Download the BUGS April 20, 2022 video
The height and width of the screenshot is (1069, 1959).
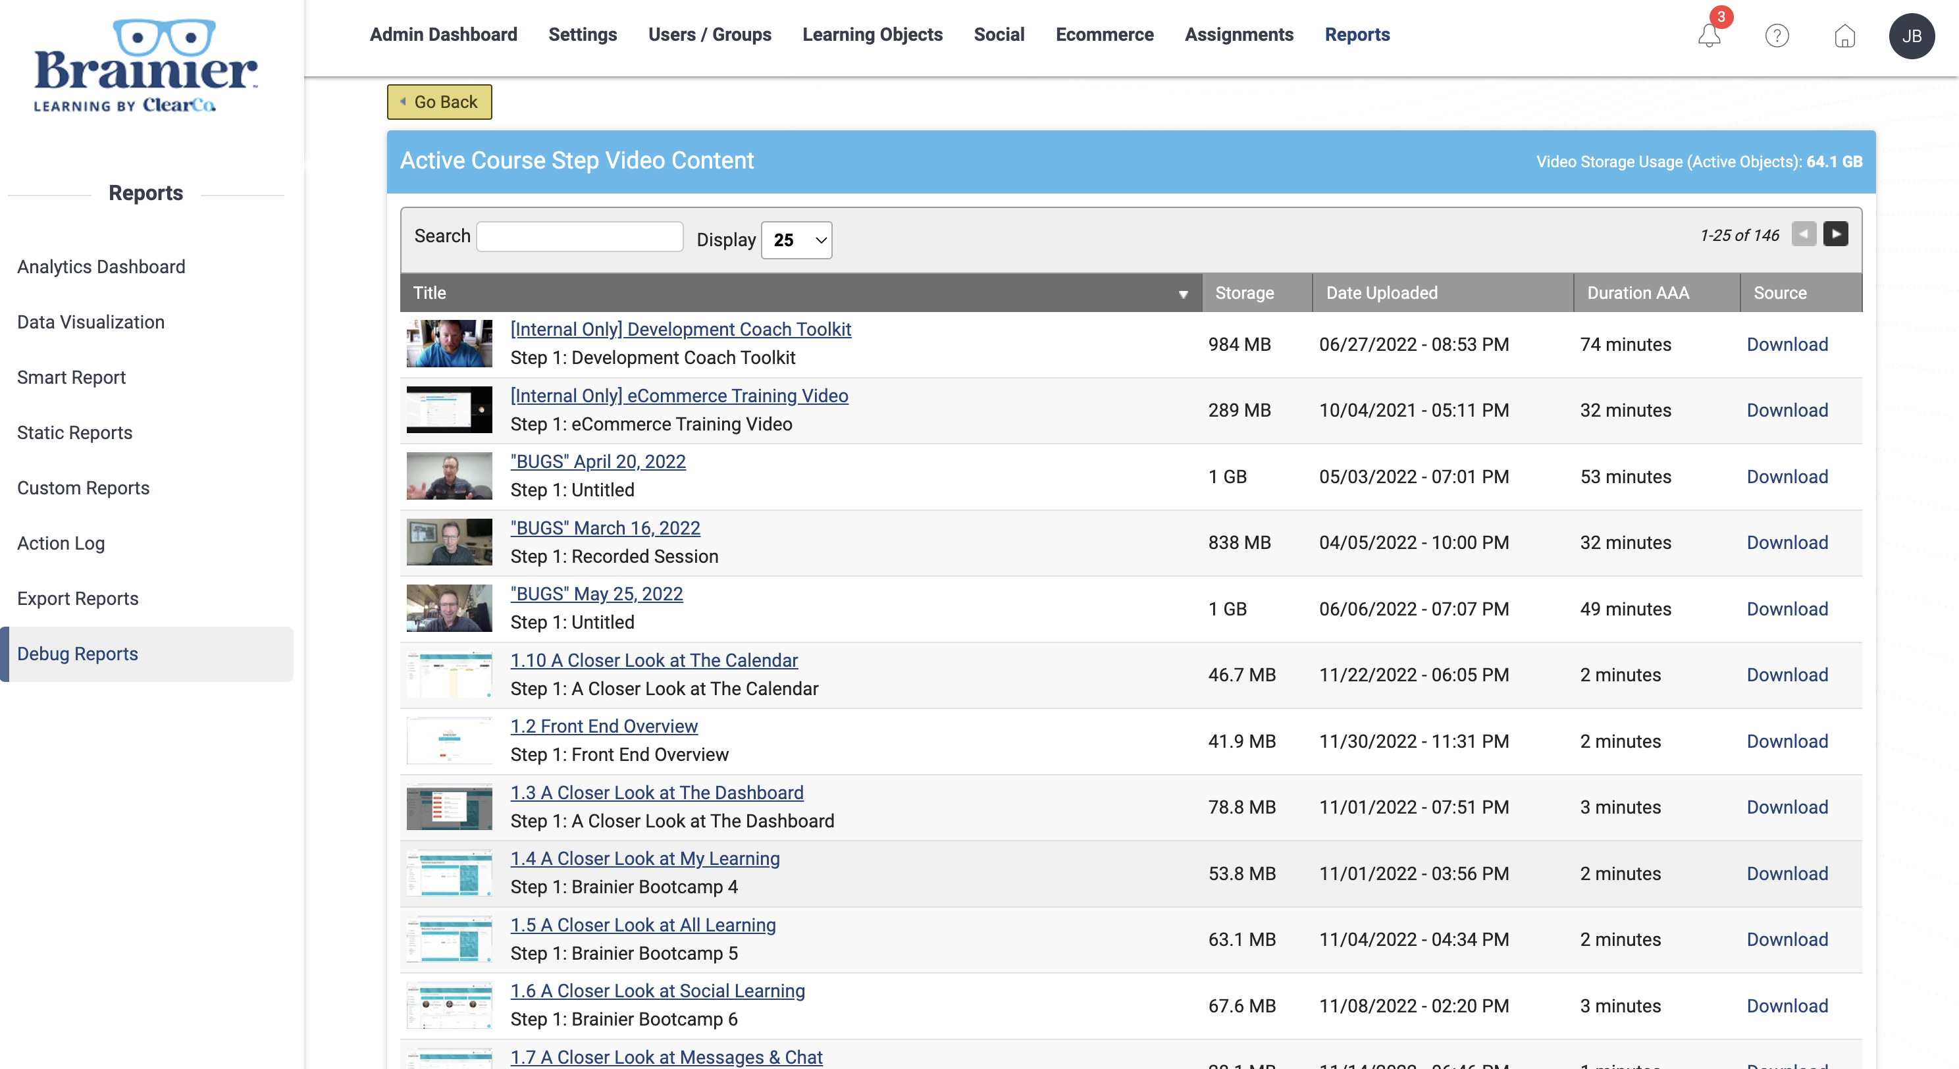point(1787,477)
